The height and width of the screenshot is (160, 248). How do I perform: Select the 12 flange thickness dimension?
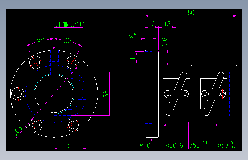coord(152,24)
